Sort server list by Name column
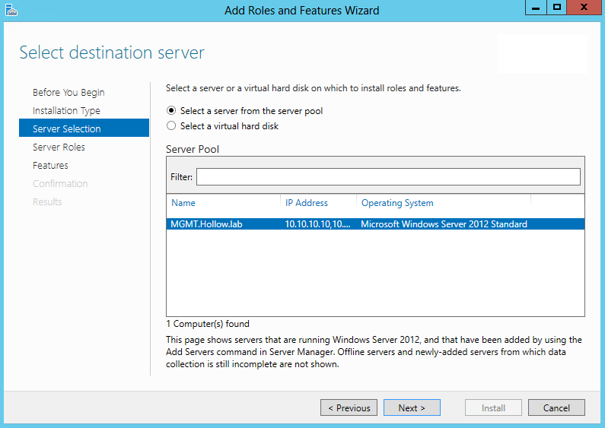Image resolution: width=605 pixels, height=428 pixels. [x=222, y=203]
